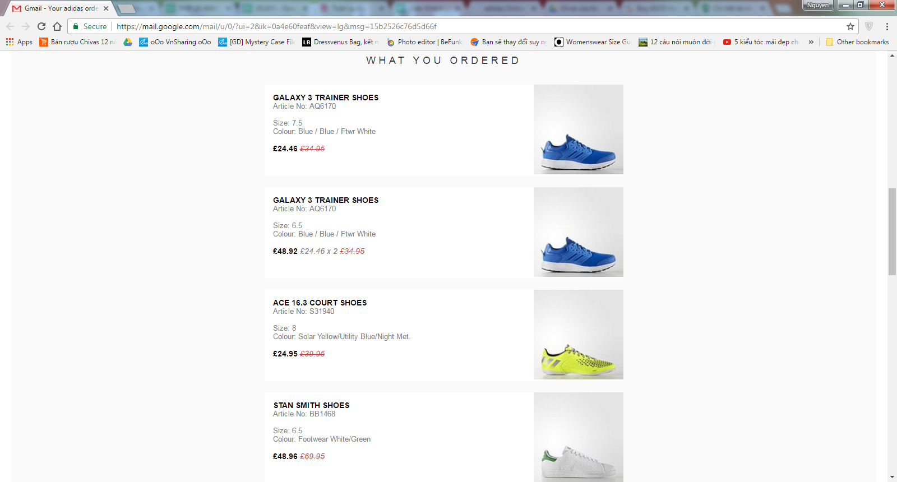The image size is (897, 482).
Task: Open the Chrome three-dot menu
Action: pyautogui.click(x=887, y=26)
